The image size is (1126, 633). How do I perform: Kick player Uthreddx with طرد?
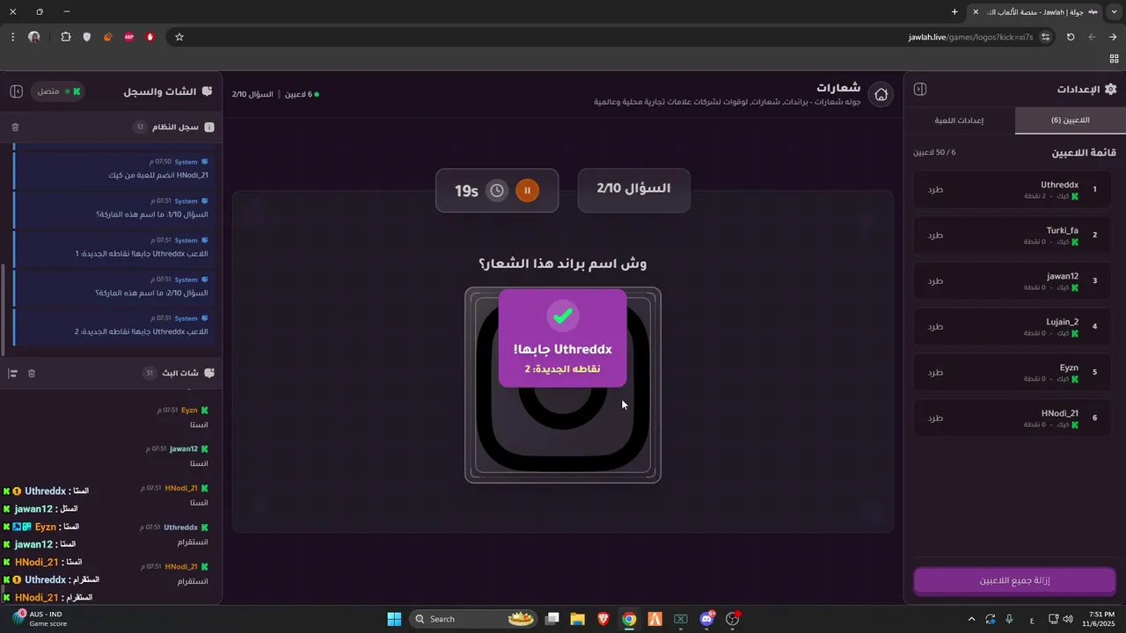[934, 189]
